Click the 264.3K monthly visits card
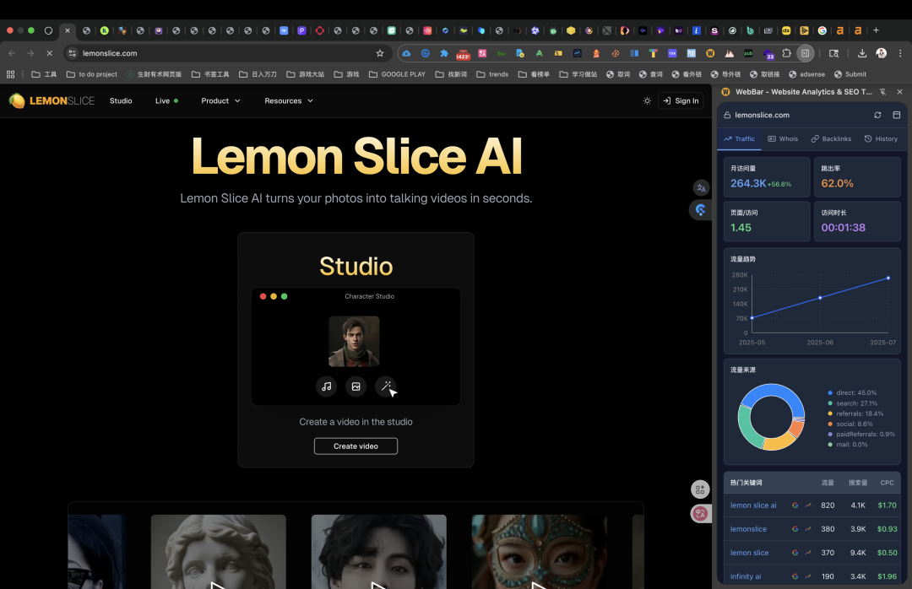The width and height of the screenshot is (912, 589). pos(767,177)
